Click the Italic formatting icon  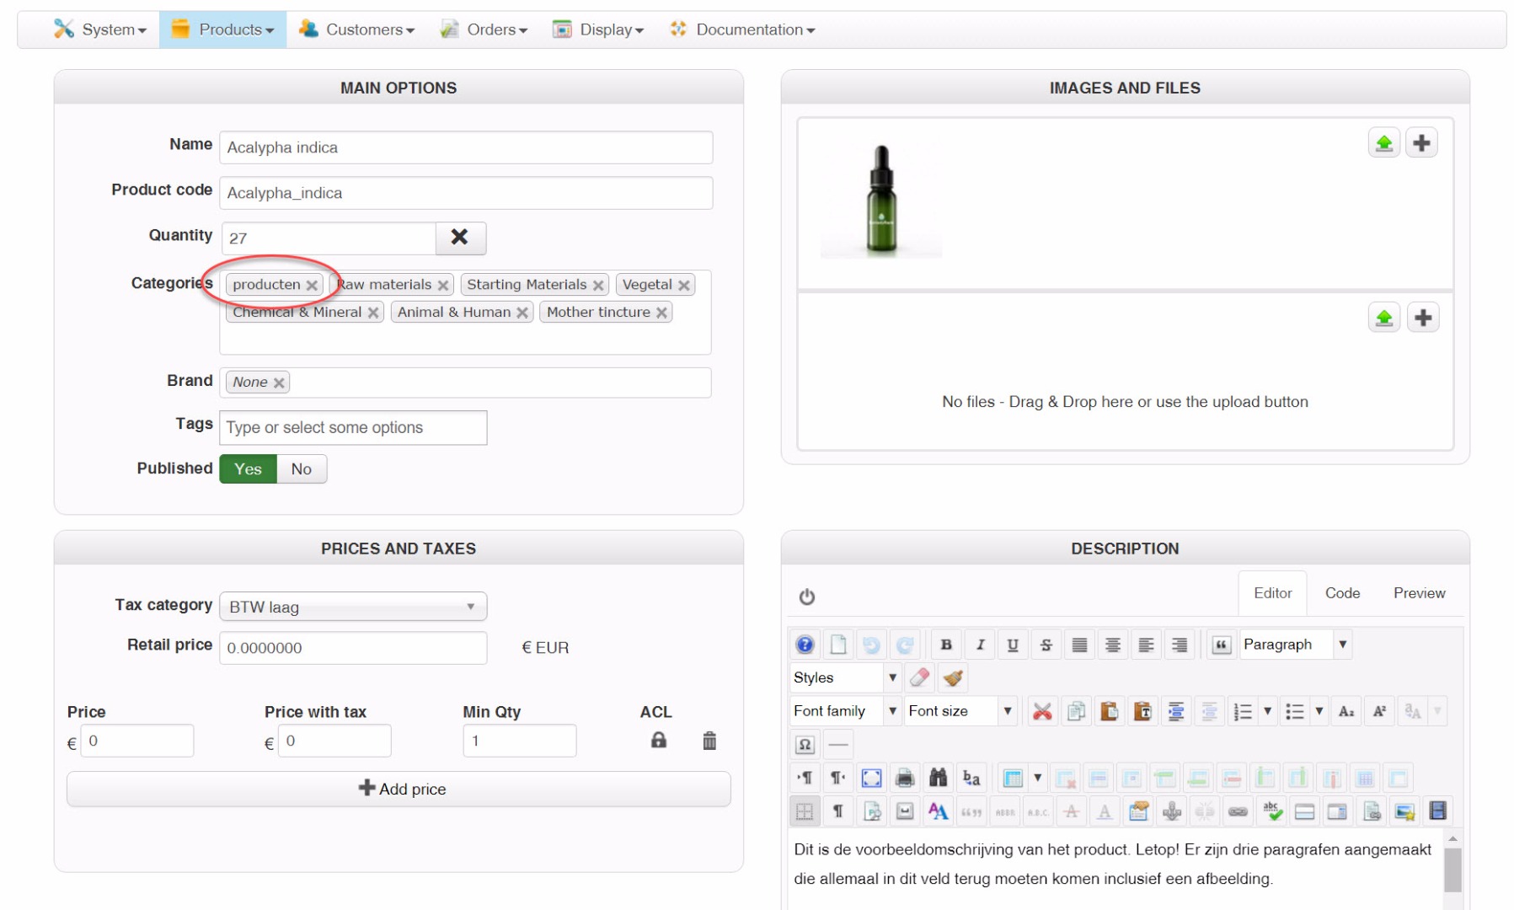click(x=980, y=645)
